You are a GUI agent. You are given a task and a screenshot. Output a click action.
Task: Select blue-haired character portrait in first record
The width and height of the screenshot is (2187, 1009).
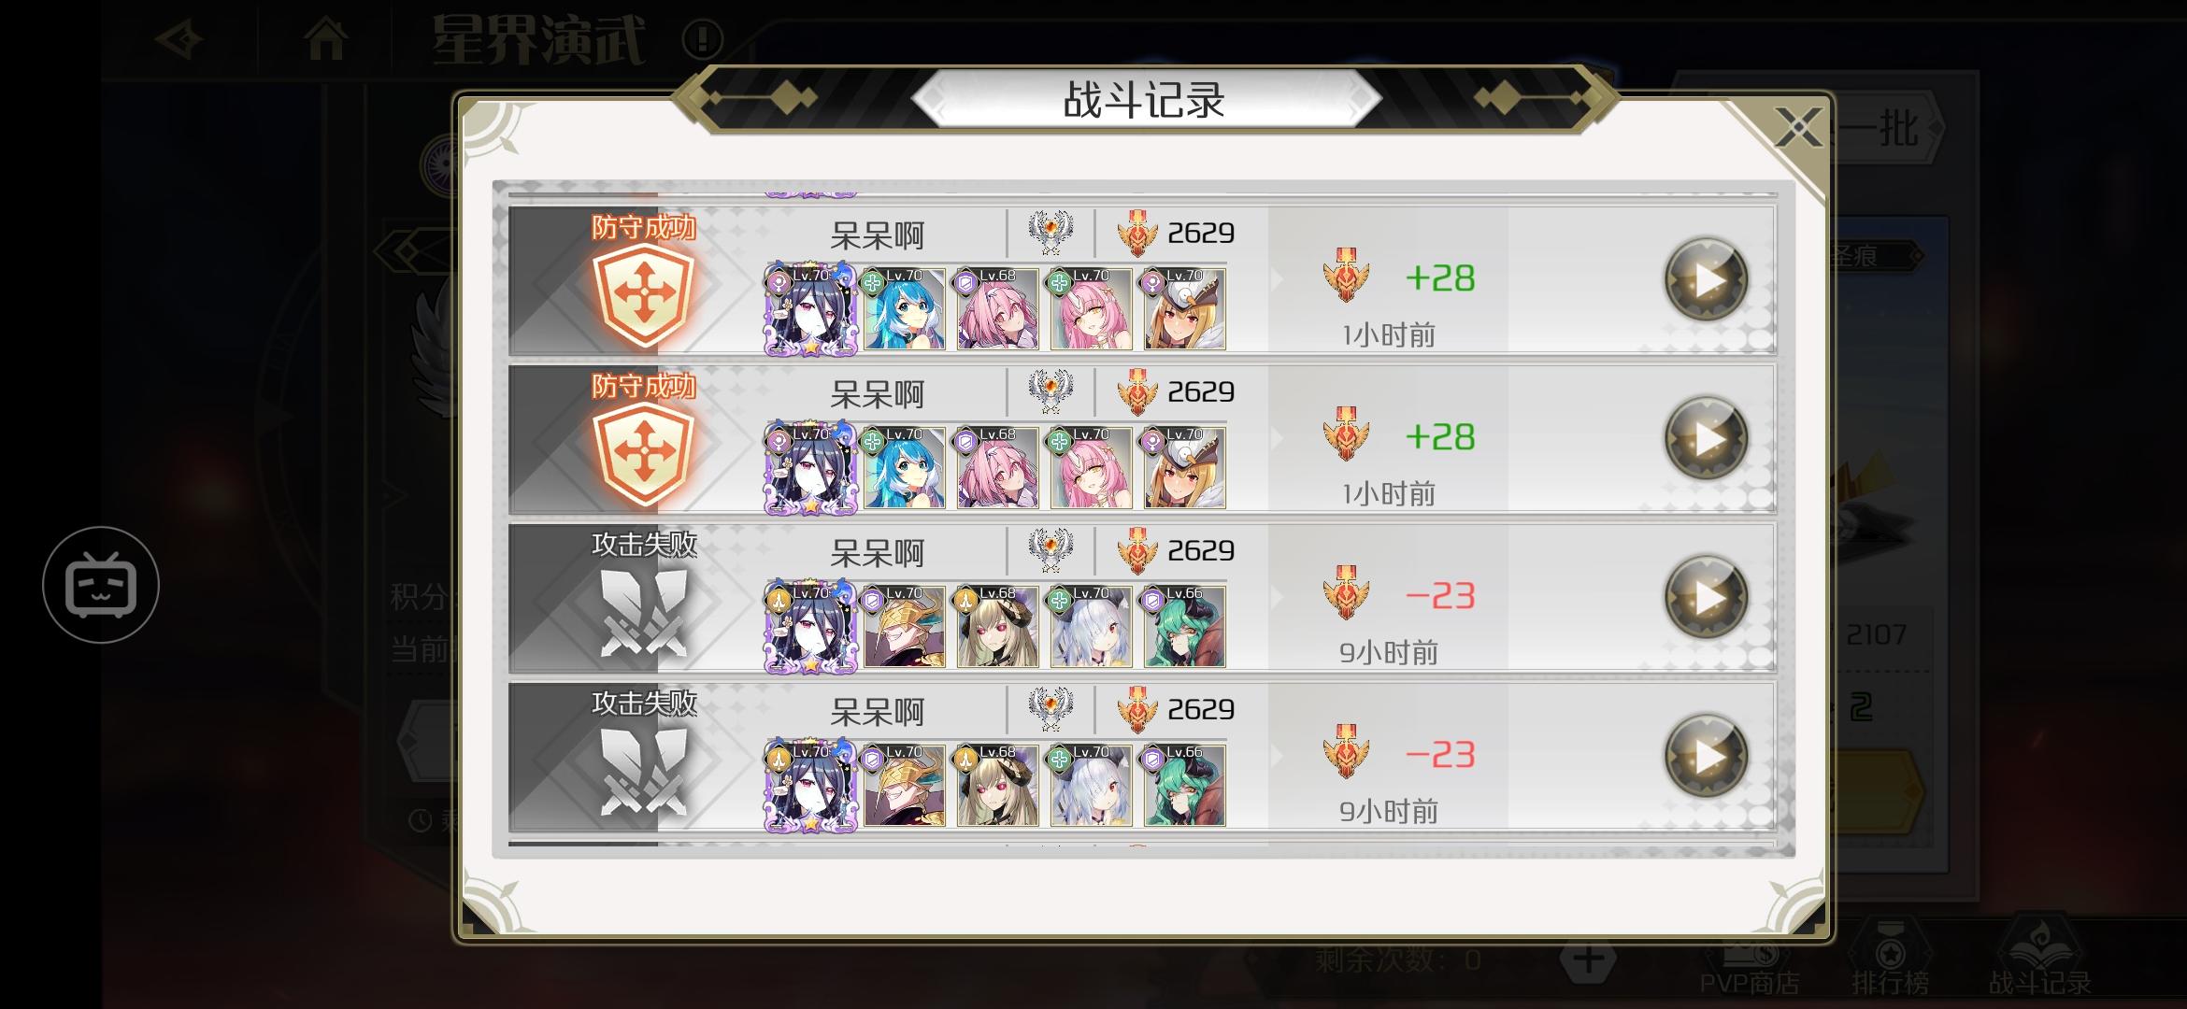(904, 309)
